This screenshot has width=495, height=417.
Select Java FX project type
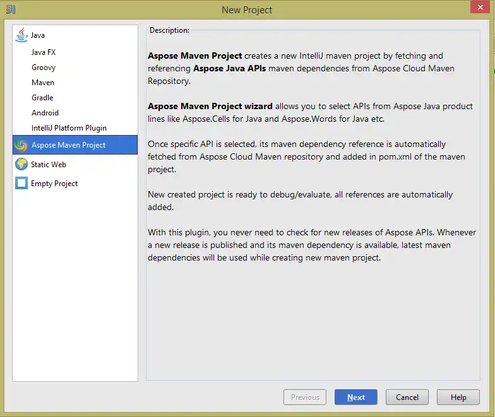[x=44, y=52]
